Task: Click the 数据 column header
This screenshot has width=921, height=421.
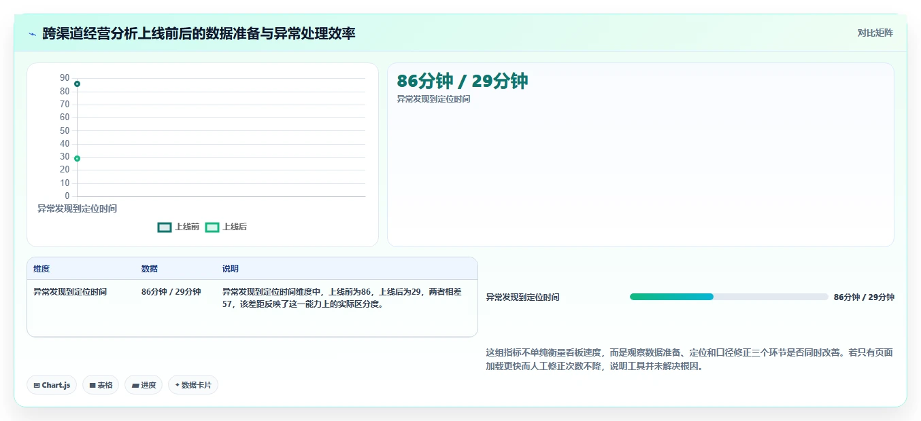Action: click(x=150, y=269)
